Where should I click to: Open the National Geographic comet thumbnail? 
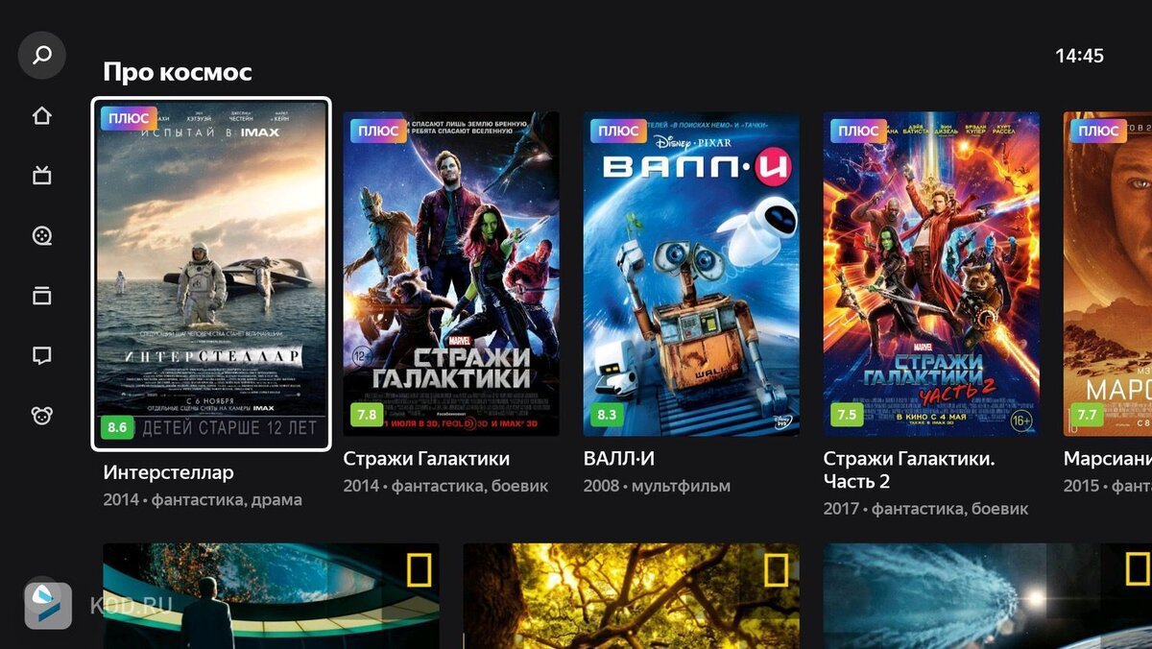tap(988, 596)
